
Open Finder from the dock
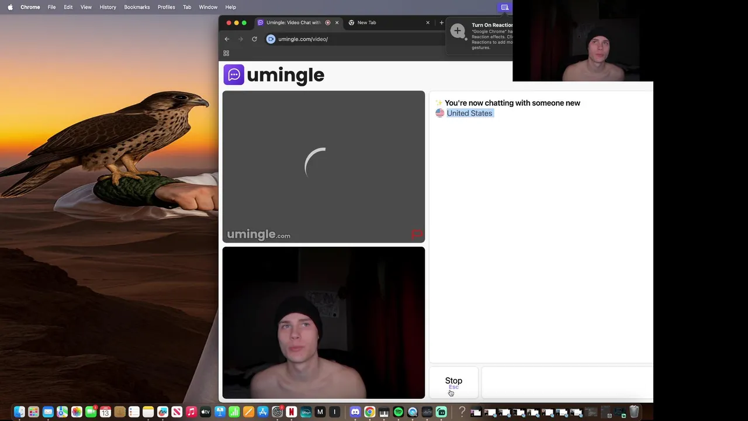(19, 412)
